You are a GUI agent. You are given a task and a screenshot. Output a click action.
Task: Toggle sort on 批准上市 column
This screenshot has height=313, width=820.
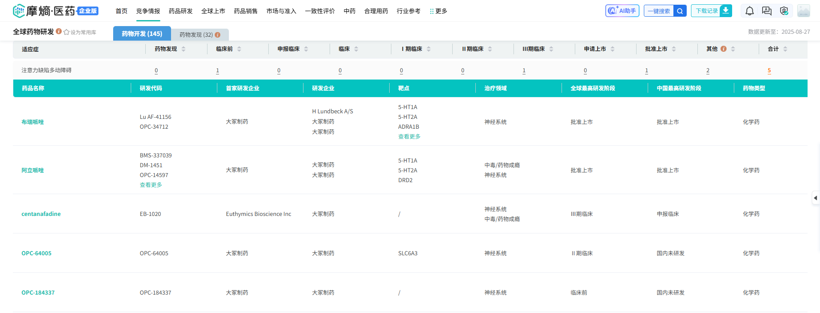pyautogui.click(x=674, y=49)
